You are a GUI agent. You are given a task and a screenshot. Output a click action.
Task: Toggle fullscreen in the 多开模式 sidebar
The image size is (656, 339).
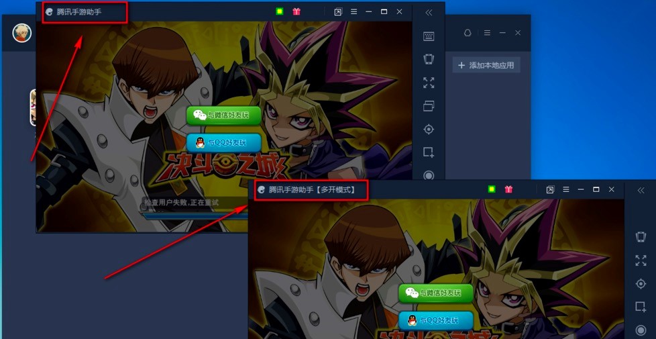click(x=641, y=260)
